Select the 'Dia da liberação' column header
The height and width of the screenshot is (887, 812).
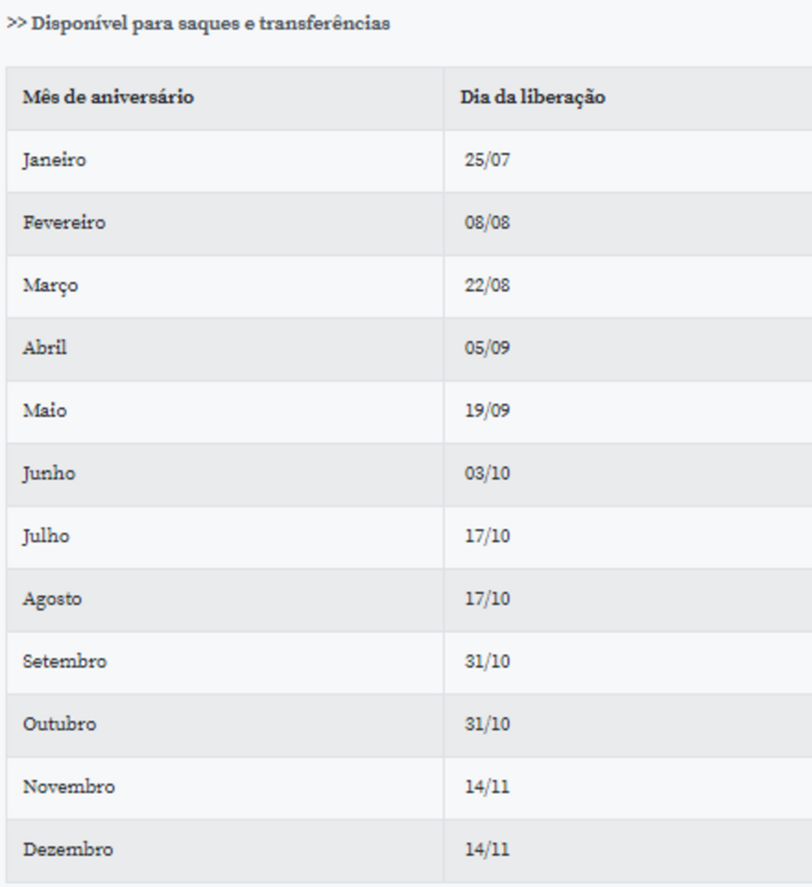coord(532,97)
